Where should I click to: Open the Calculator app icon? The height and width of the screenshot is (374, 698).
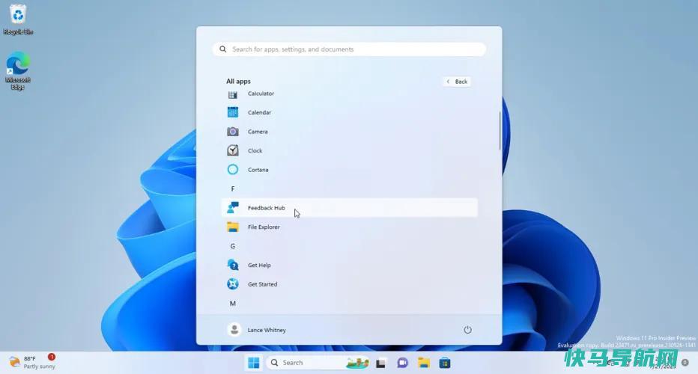tap(233, 94)
